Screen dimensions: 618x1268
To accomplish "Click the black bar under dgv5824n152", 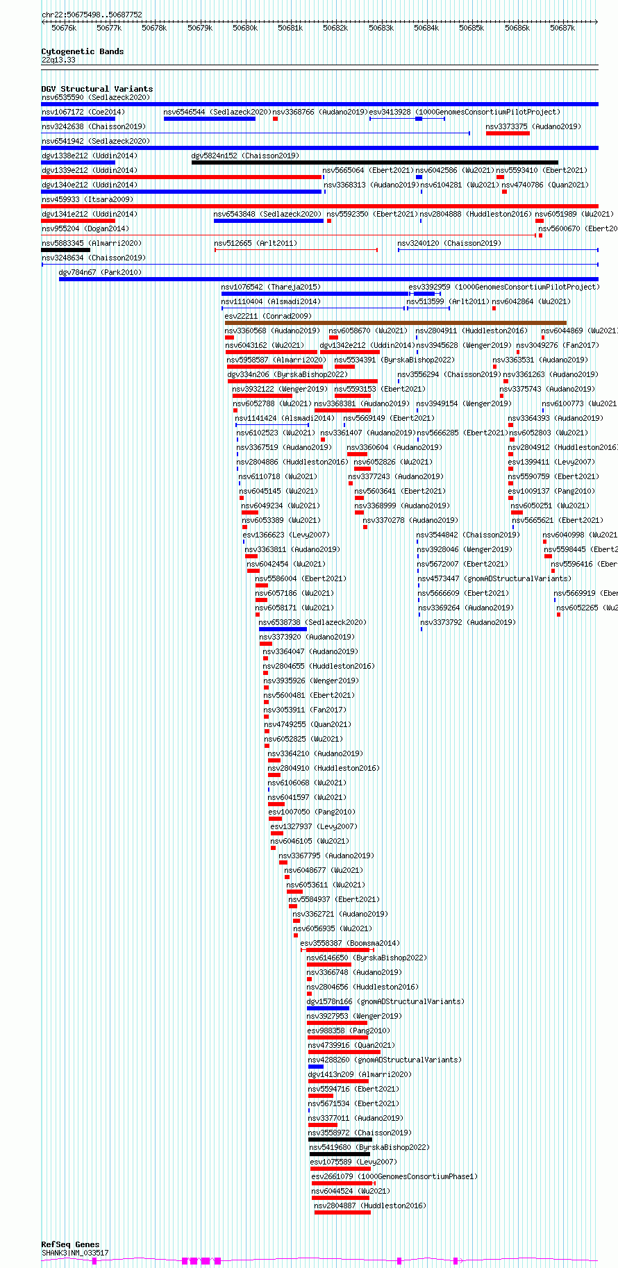I will click(375, 162).
